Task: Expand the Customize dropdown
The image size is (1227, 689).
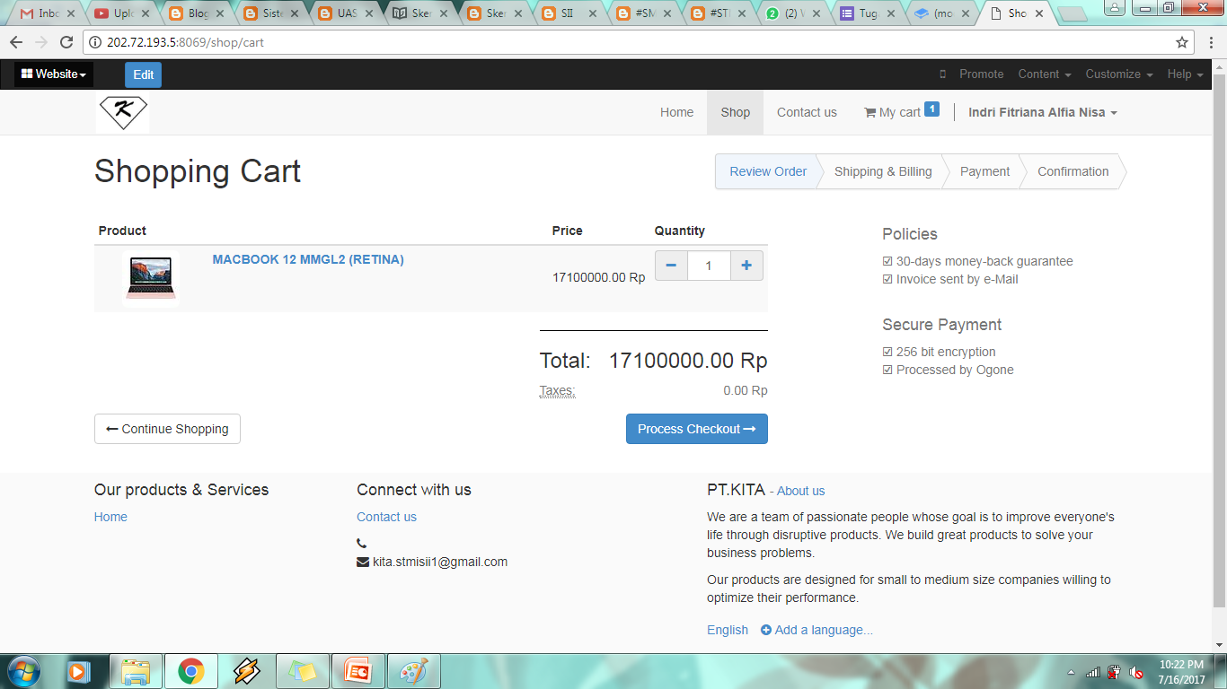Action: (x=1118, y=74)
